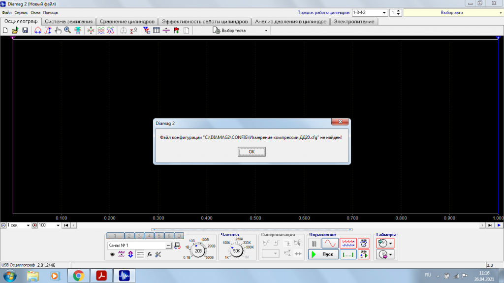
Task: Toggle channel 4 button
Action: (149, 236)
